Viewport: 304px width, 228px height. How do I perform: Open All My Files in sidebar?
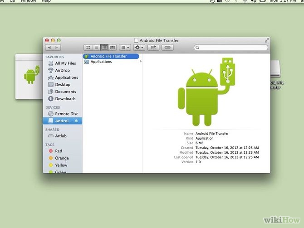click(62, 63)
